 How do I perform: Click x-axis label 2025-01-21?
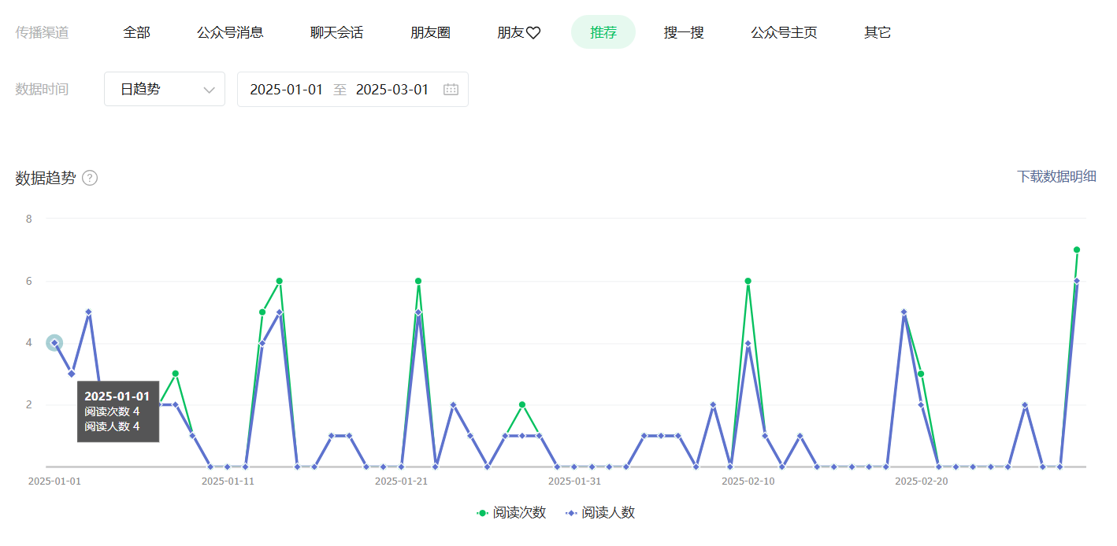(401, 481)
